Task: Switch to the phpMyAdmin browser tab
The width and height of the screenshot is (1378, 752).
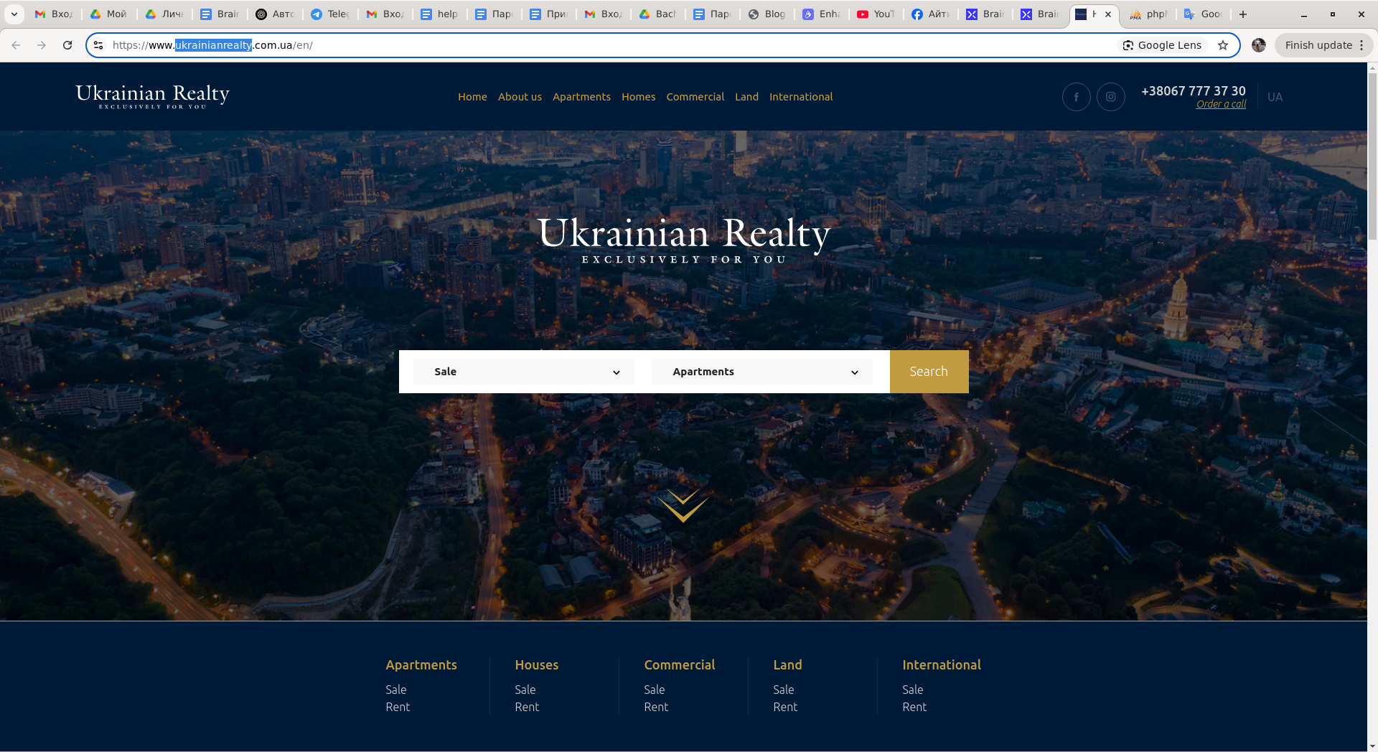Action: (1148, 14)
